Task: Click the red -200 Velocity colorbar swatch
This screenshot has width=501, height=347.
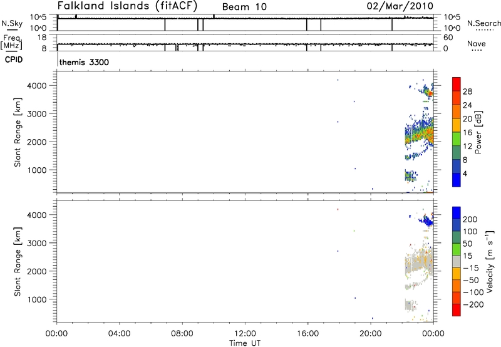Action: click(x=457, y=310)
